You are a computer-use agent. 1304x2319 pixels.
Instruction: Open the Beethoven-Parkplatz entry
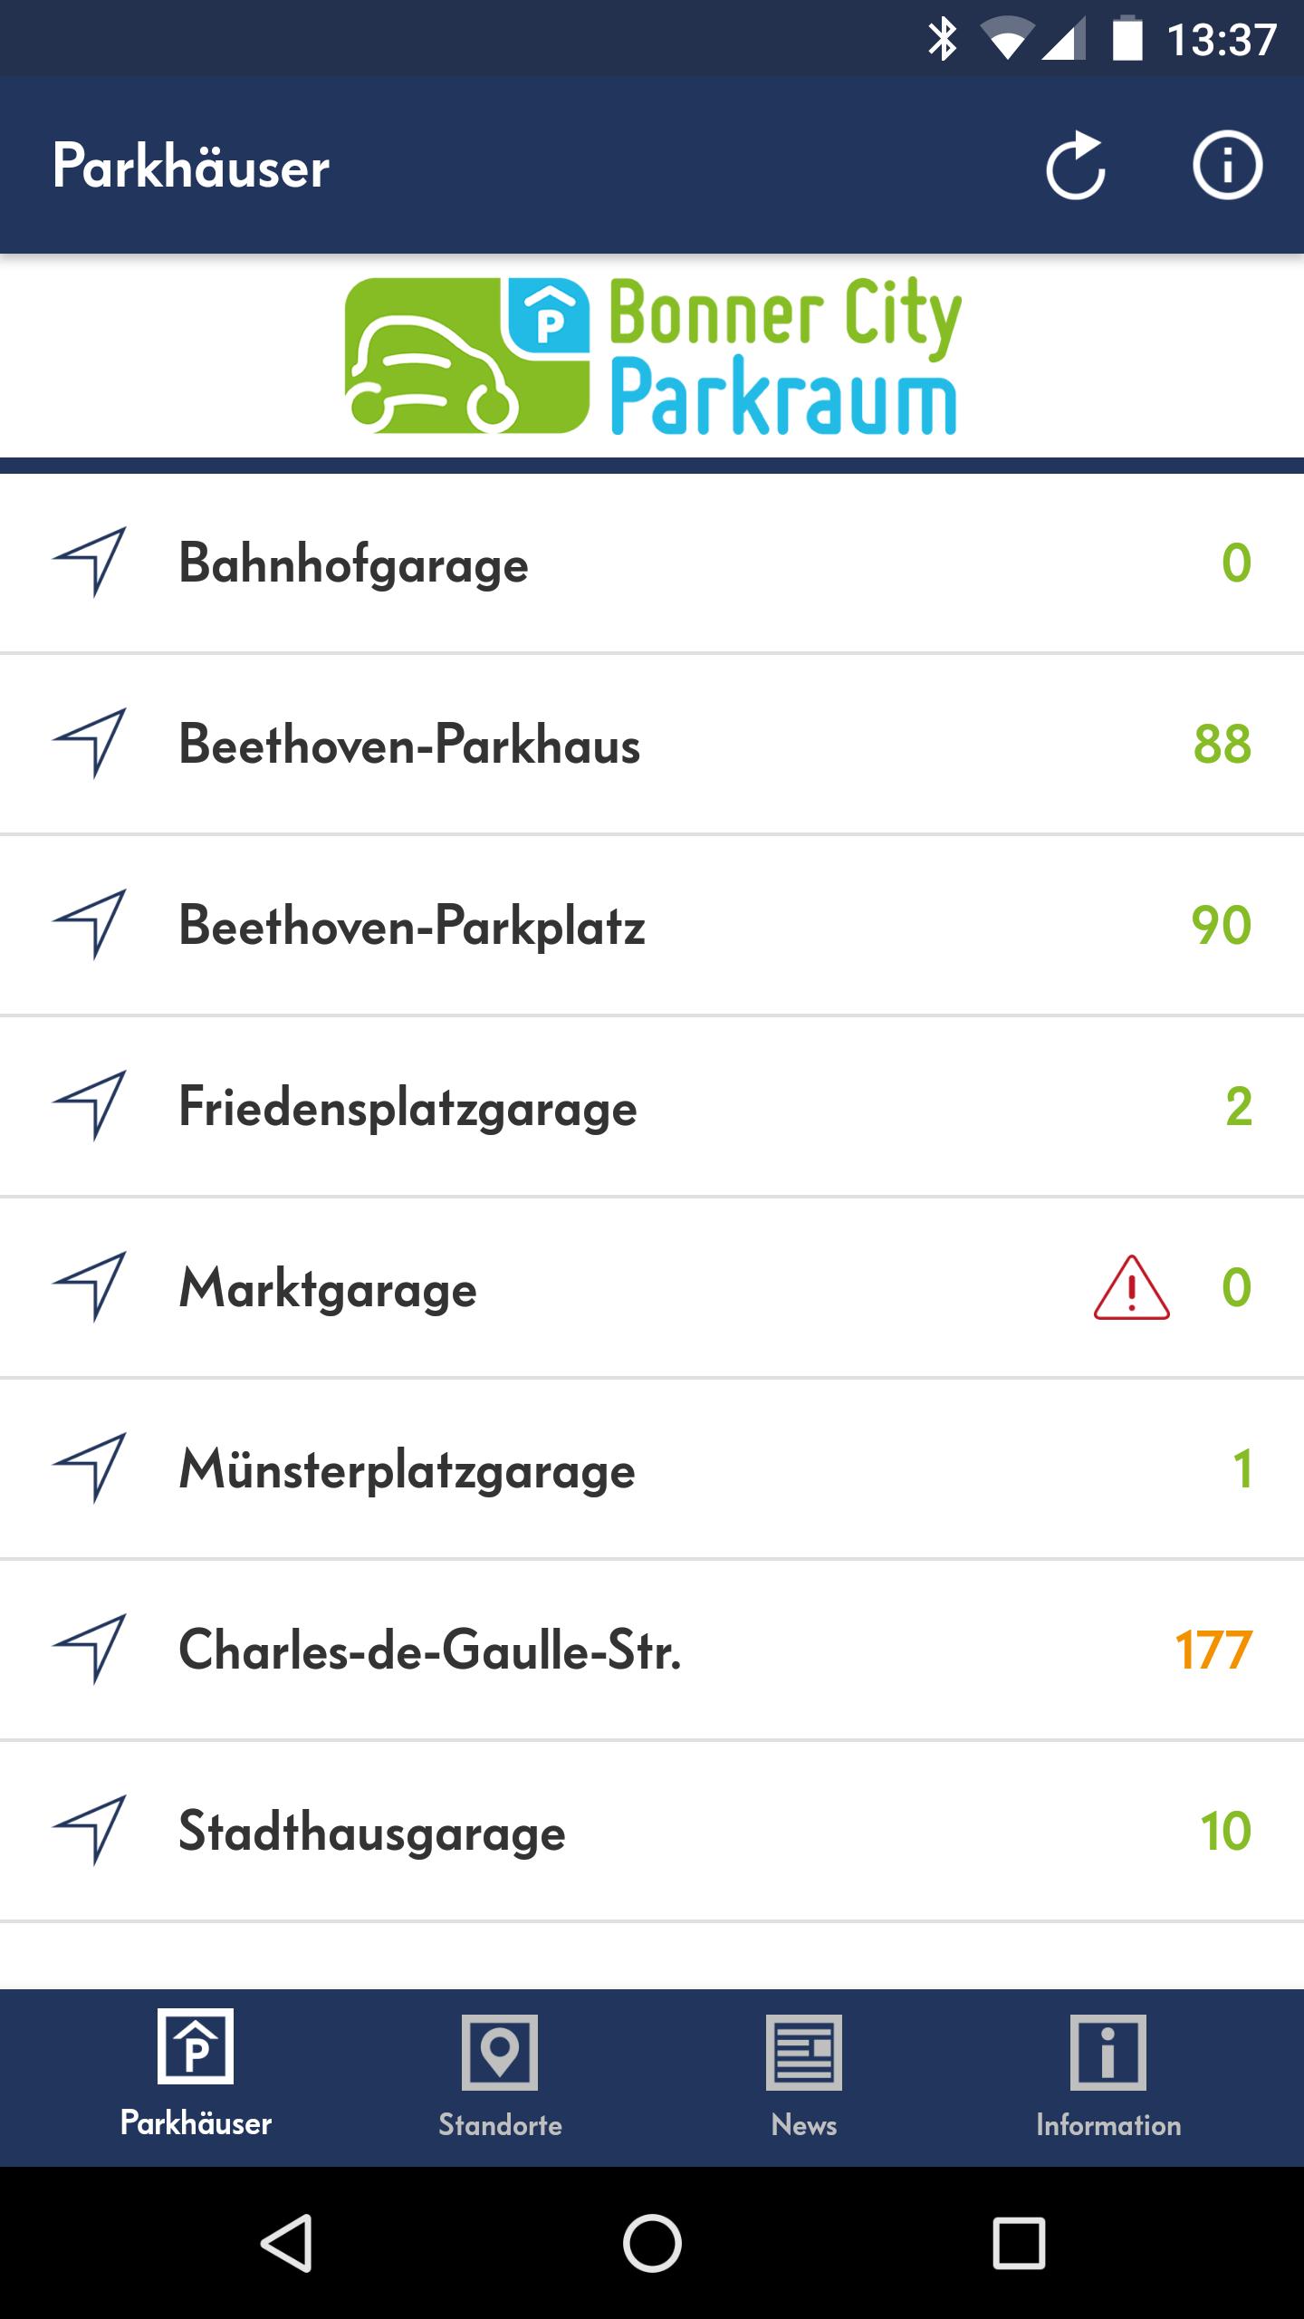[x=412, y=925]
